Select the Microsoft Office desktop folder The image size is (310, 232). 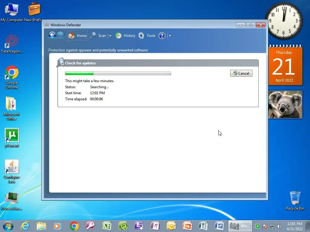click(12, 108)
